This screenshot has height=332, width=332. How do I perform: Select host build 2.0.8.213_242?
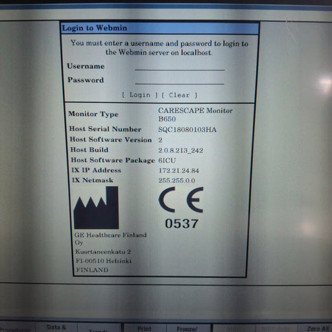(180, 150)
